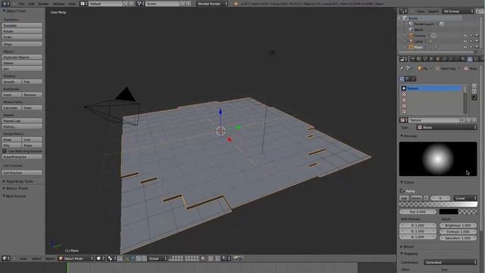Screen dimensions: 485x273
Task: Open the Blender Render engine dropdown
Action: coord(212,4)
